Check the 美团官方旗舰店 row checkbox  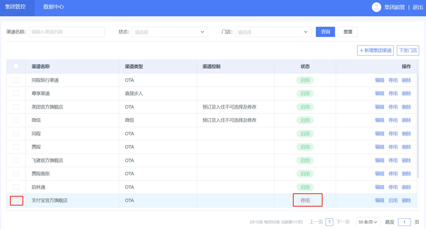(16, 107)
